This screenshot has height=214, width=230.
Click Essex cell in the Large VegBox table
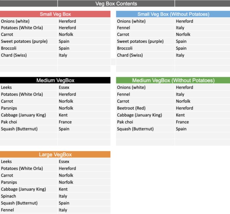coord(64,162)
